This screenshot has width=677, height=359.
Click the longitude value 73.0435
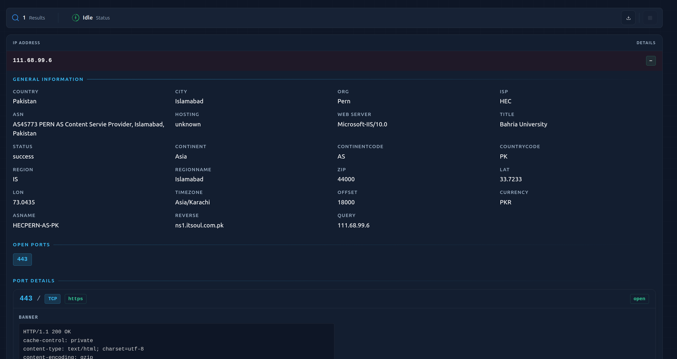pos(24,202)
